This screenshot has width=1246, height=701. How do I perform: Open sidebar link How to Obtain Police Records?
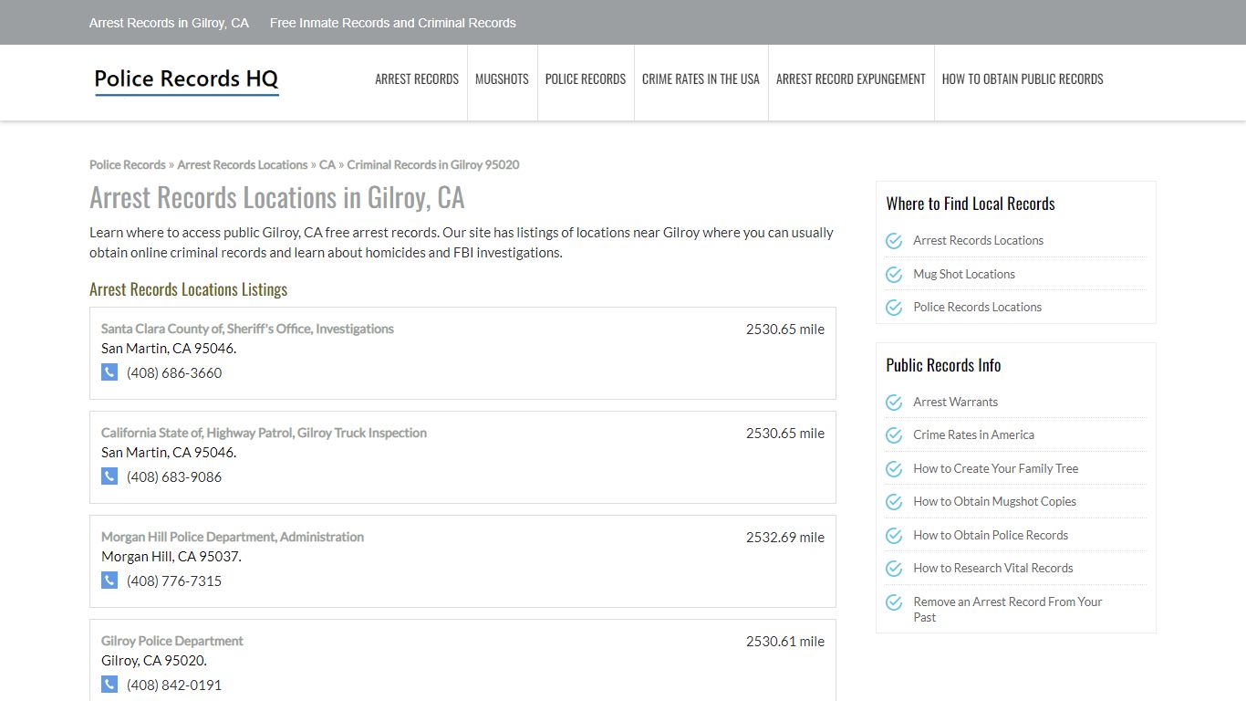click(x=991, y=535)
